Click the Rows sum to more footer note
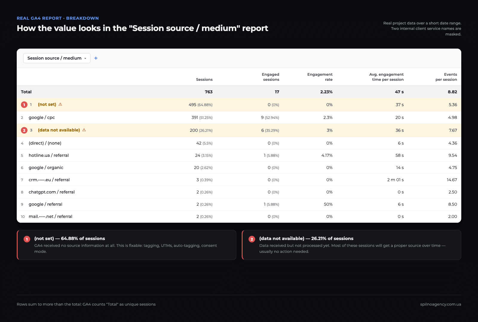478x322 pixels. [86, 304]
